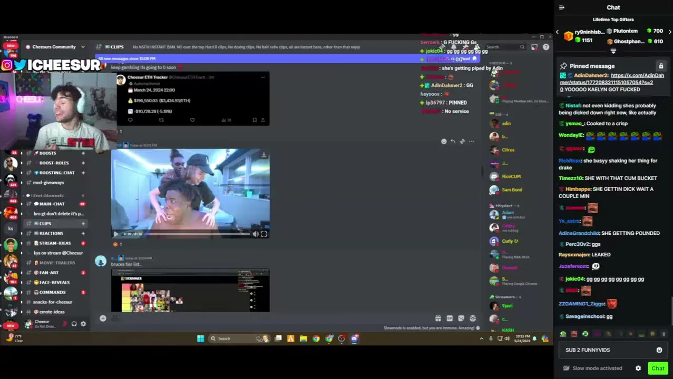The image size is (673, 379).
Task: Deafen with the headphones icon in user panel
Action: point(74,324)
